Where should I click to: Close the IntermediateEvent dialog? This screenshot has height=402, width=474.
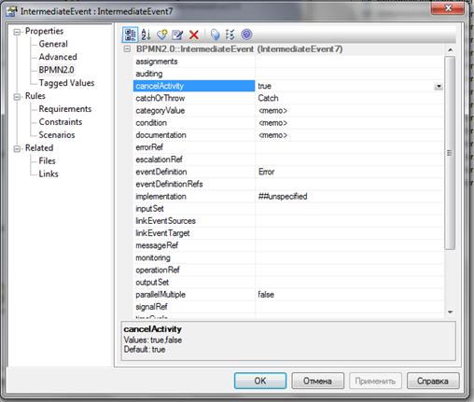[448, 7]
